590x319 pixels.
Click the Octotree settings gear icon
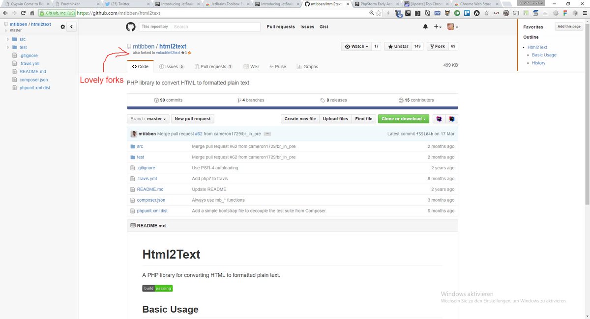coord(62,27)
